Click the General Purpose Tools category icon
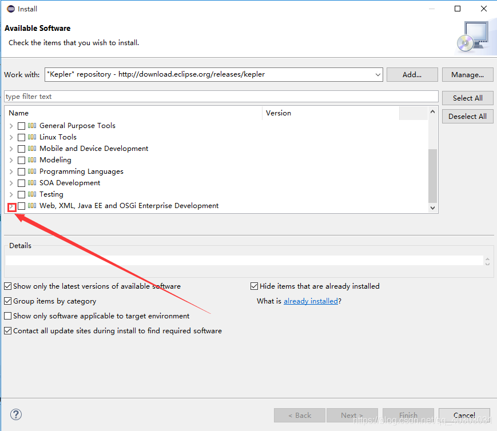The width and height of the screenshot is (497, 431). pyautogui.click(x=32, y=126)
